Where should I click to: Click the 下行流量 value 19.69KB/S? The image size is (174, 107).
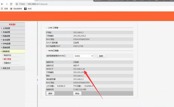pyautogui.click(x=89, y=86)
